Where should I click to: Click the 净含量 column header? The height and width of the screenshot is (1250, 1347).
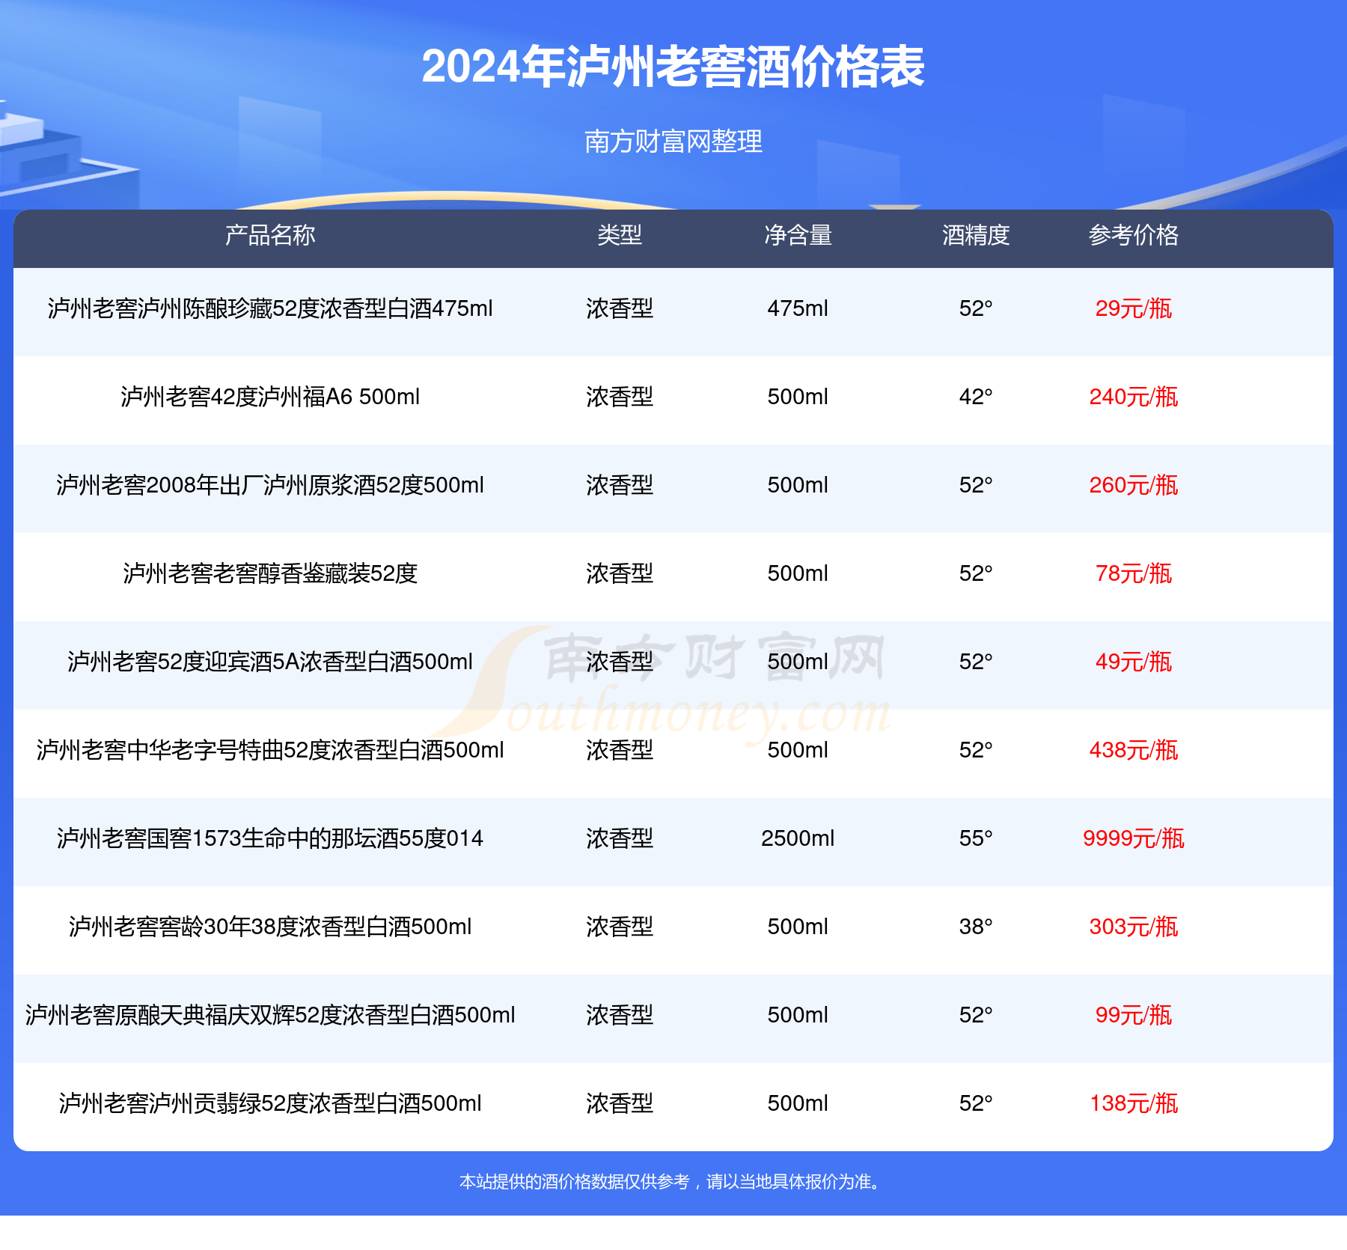click(x=798, y=236)
